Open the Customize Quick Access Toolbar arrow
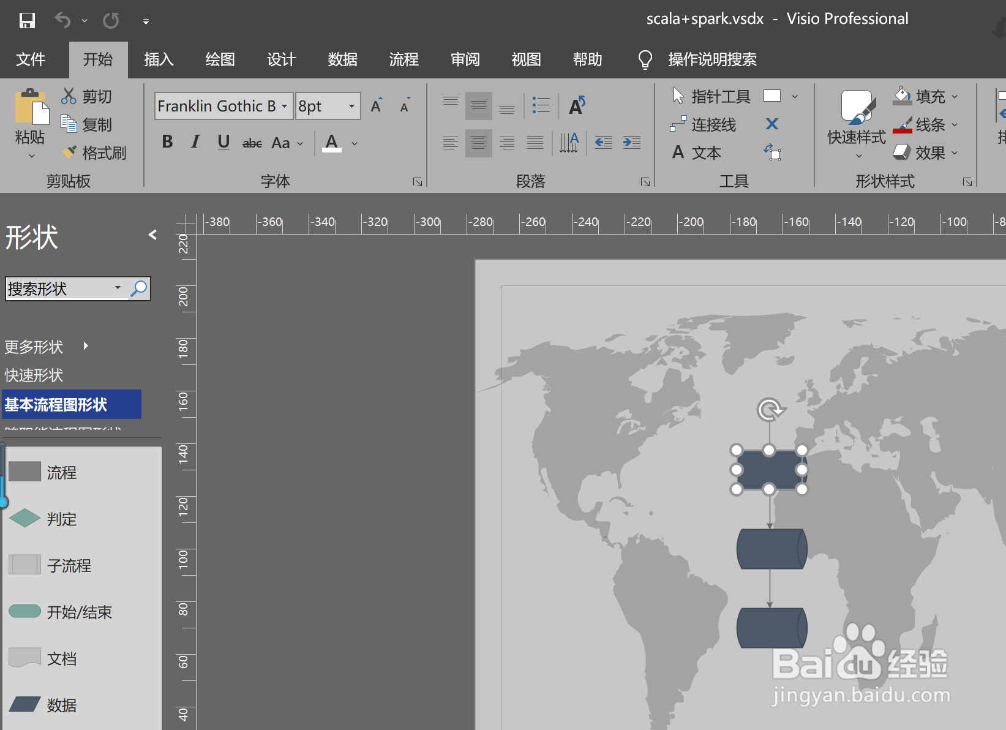The width and height of the screenshot is (1006, 730). (x=146, y=21)
